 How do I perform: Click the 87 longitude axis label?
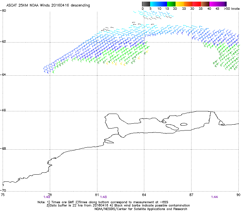tap(191, 195)
